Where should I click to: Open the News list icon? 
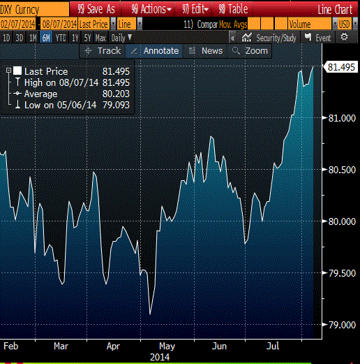click(192, 51)
